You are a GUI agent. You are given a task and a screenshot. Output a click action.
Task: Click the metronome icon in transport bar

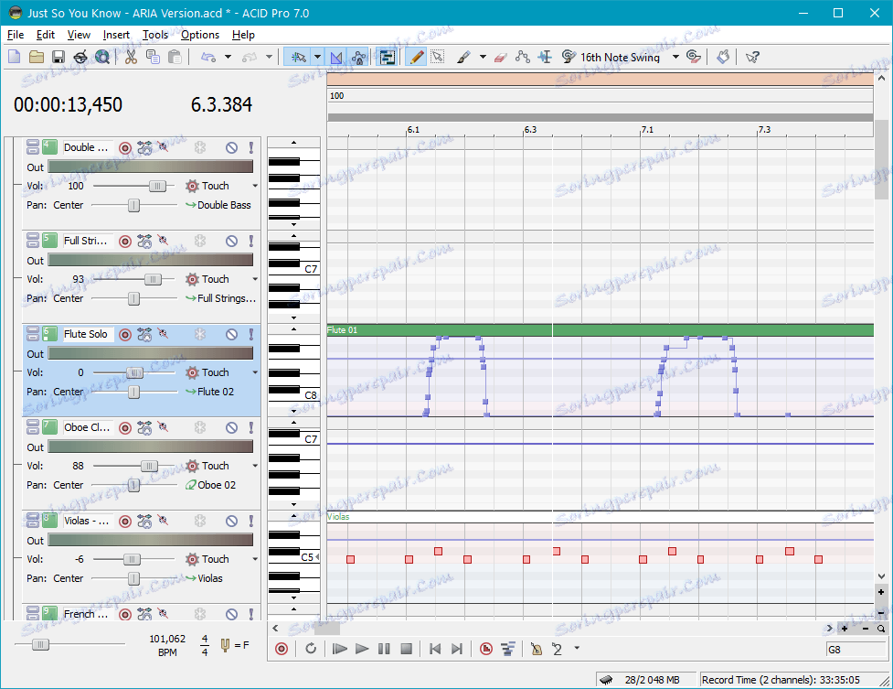pos(537,649)
